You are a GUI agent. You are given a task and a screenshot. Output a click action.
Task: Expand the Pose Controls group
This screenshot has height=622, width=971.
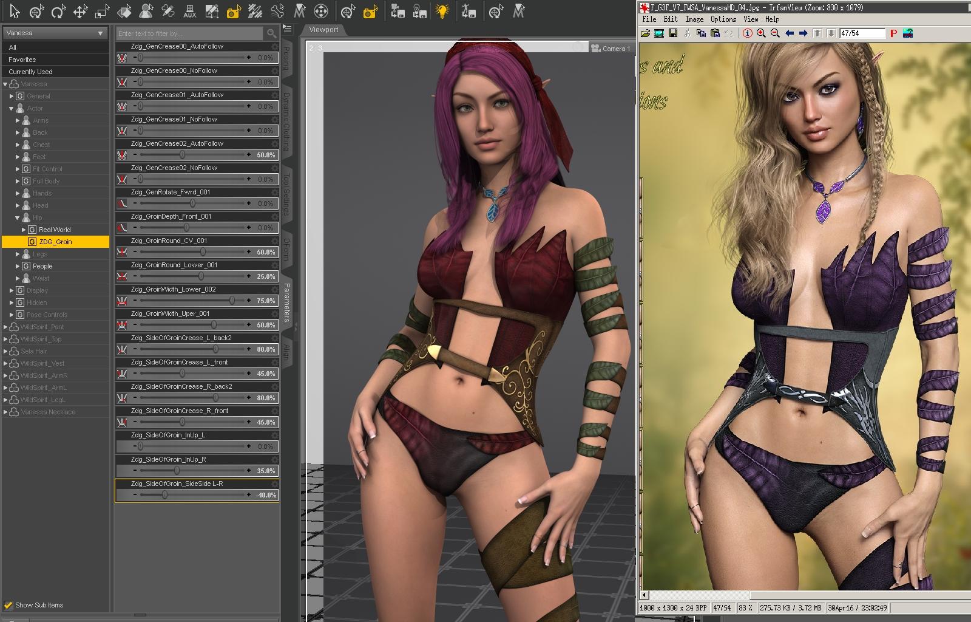tap(11, 315)
